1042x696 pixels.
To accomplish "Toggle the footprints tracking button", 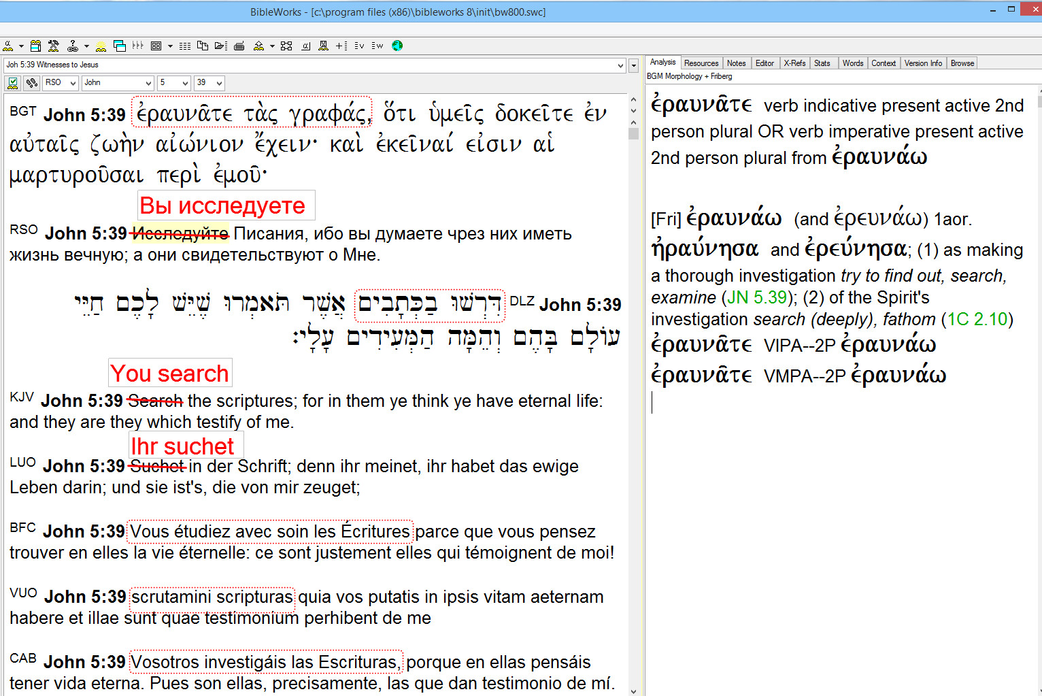I will (x=31, y=83).
